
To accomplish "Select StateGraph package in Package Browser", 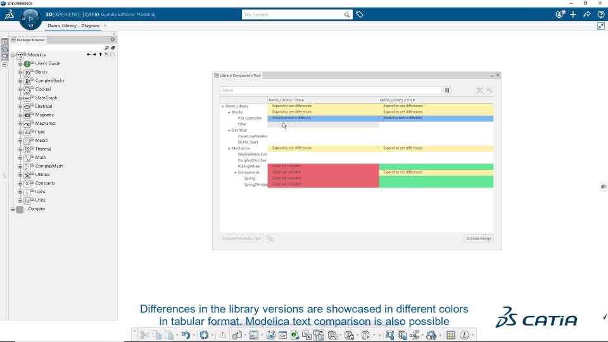I will 46,98.
